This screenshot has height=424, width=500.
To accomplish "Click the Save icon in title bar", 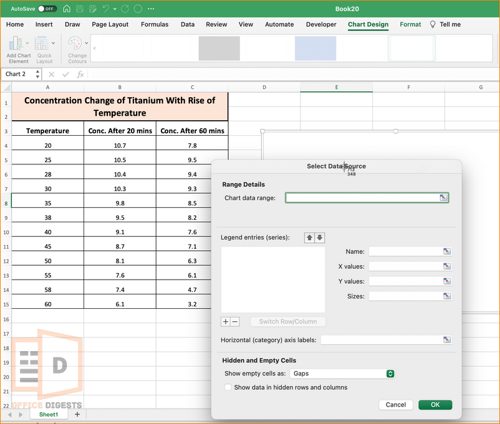I will 80,9.
